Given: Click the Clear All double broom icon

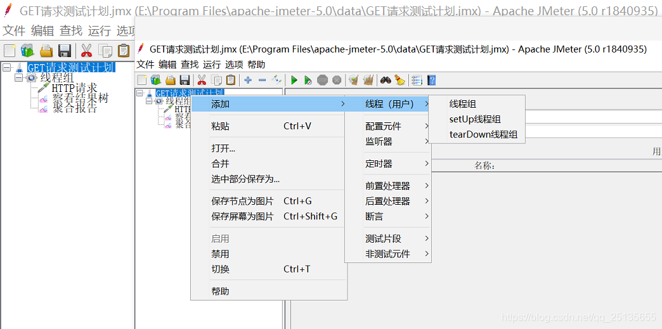Looking at the screenshot, I should point(368,80).
